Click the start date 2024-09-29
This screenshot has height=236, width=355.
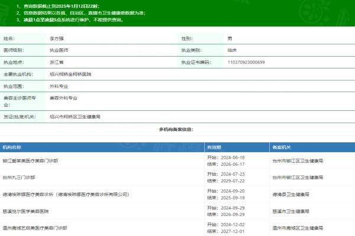(x=233, y=208)
